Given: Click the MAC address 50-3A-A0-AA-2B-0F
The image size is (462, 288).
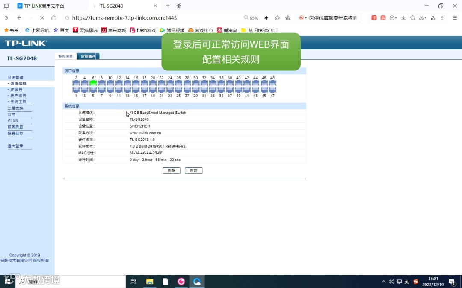Looking at the screenshot, I should 146,153.
